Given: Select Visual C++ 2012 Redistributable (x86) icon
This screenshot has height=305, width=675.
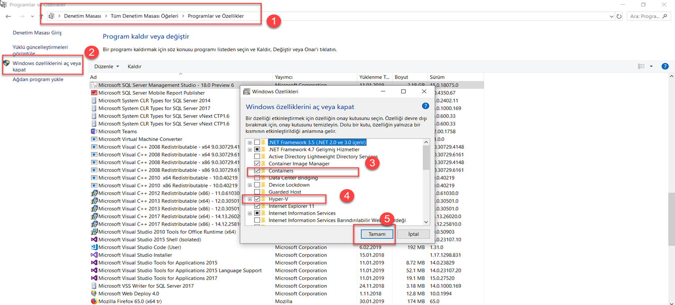Looking at the screenshot, I should 94,193.
